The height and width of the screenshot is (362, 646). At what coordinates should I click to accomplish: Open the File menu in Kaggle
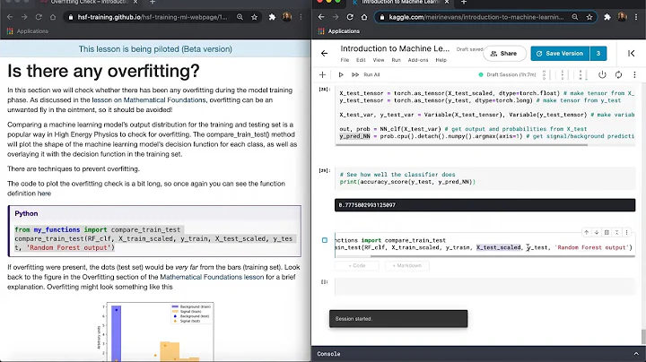pyautogui.click(x=345, y=60)
